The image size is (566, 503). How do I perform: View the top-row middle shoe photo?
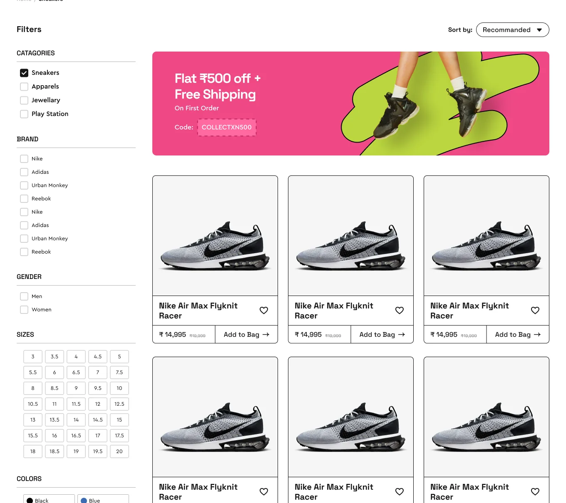tap(351, 236)
